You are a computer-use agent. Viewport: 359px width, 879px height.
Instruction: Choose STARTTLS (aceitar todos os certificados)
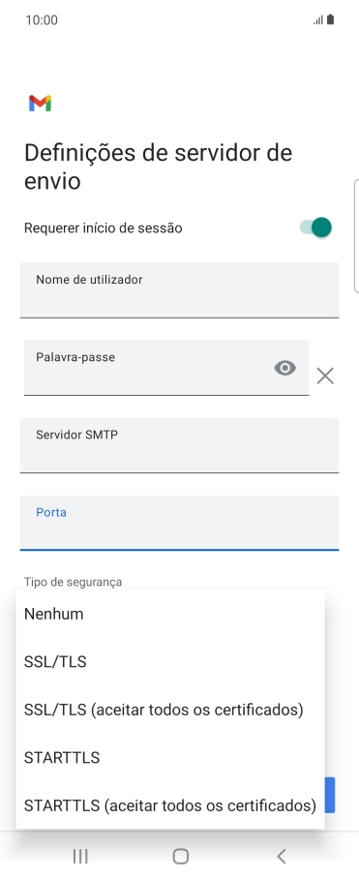[x=170, y=805]
